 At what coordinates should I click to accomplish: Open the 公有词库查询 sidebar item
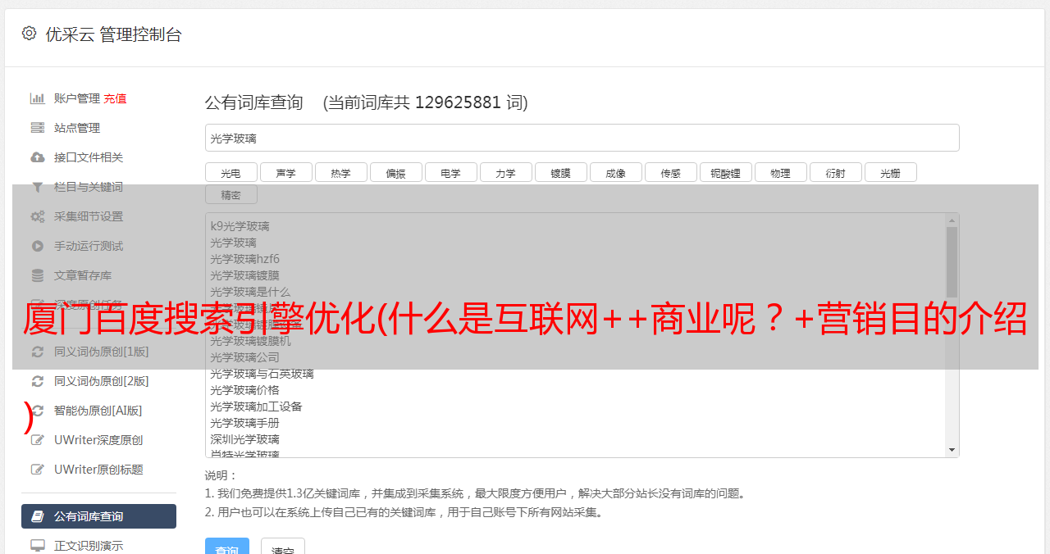(x=98, y=516)
